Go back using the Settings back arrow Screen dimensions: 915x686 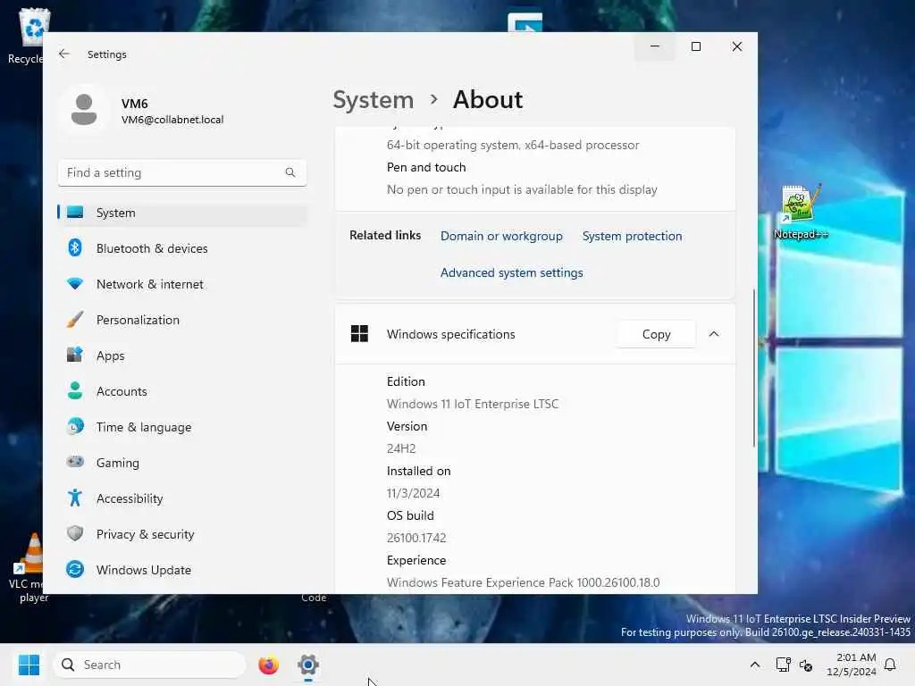[64, 54]
